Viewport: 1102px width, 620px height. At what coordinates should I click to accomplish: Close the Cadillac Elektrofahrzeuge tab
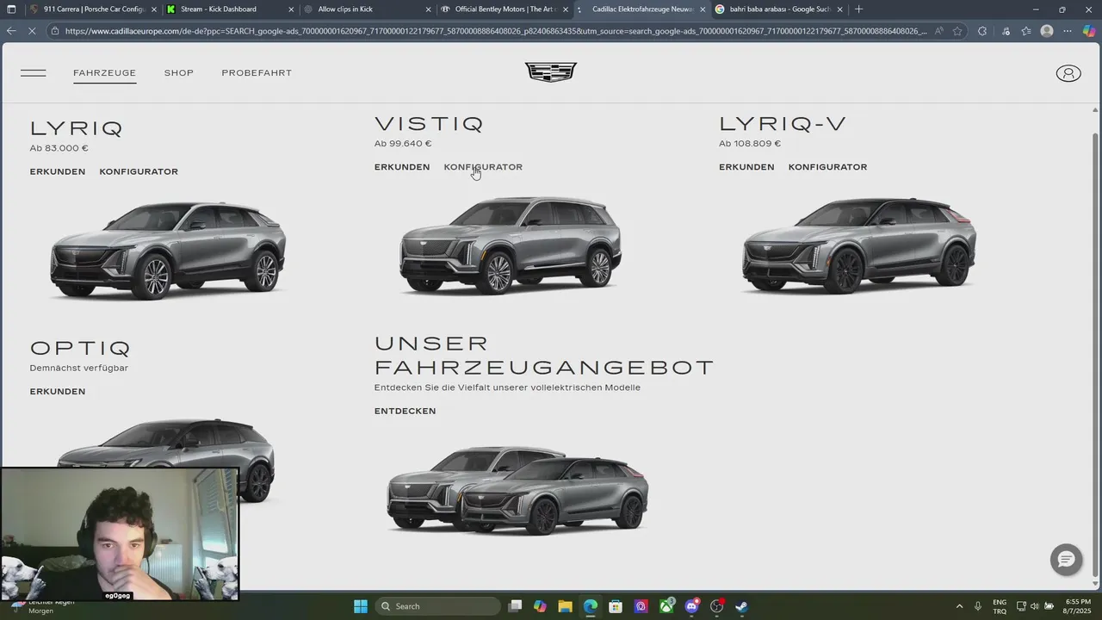click(x=703, y=9)
